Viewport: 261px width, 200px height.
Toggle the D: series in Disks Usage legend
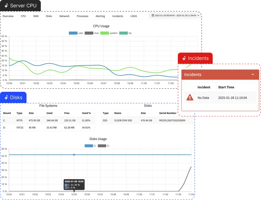tap(102, 146)
